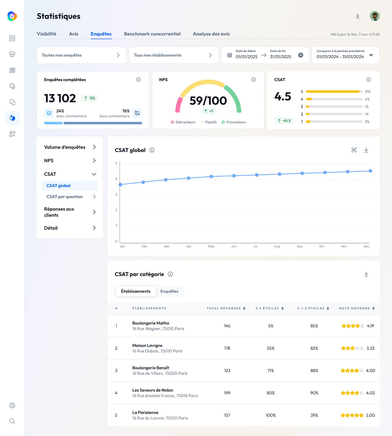Click the search magnifier in sidebar
The image size is (392, 436).
tap(12, 421)
